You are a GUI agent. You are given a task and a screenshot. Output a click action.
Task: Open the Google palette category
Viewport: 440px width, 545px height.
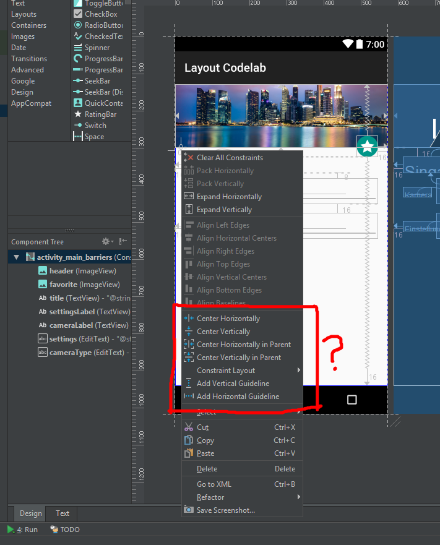pos(23,81)
